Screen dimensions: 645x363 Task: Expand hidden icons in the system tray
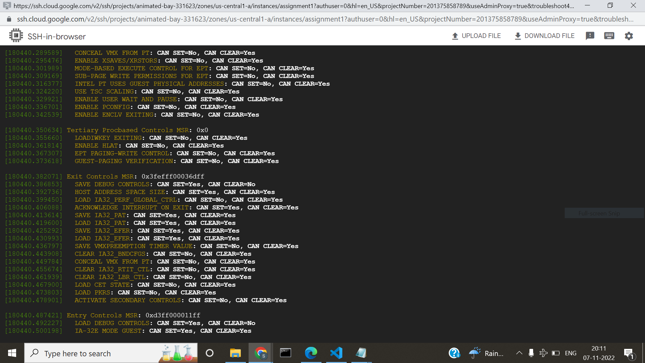519,353
